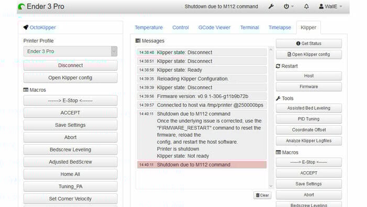Image resolution: width=367 pixels, height=207 pixels.
Task: Run the Adjusted BedScrew macro
Action: click(70, 162)
